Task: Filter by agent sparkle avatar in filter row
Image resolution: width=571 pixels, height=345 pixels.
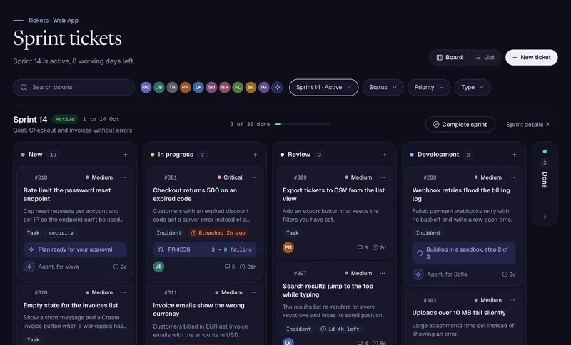Action: pos(277,87)
